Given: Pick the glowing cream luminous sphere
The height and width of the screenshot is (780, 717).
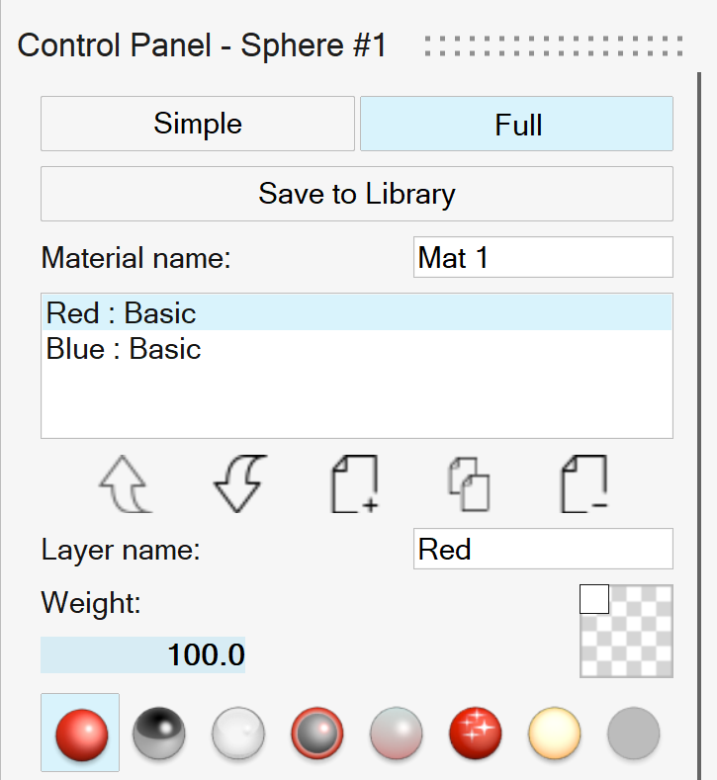Looking at the screenshot, I should 555,733.
